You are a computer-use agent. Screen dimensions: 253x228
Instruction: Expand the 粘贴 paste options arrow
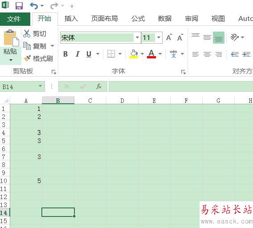coord(11,60)
